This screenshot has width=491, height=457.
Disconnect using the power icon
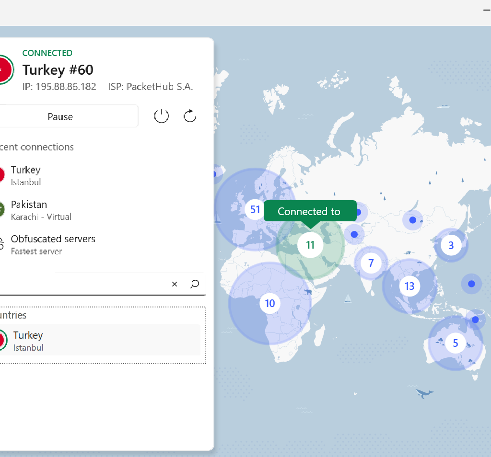pyautogui.click(x=161, y=116)
